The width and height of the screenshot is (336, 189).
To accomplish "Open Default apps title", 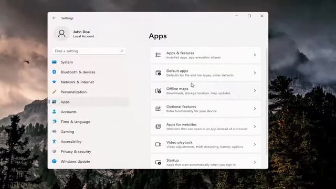I will coord(177,71).
